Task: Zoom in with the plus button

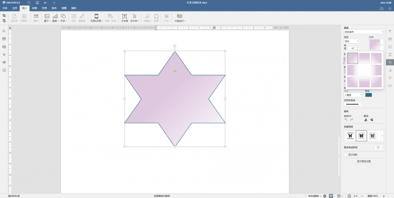Action: click(383, 196)
